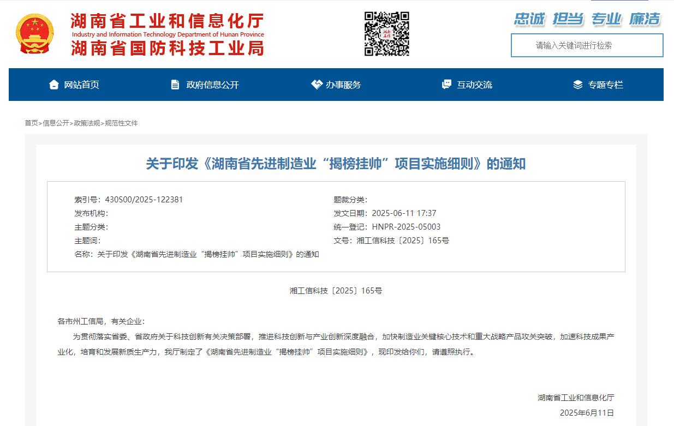
Task: Click the 湖南省工业和信息化厅 header title
Action: point(167,22)
